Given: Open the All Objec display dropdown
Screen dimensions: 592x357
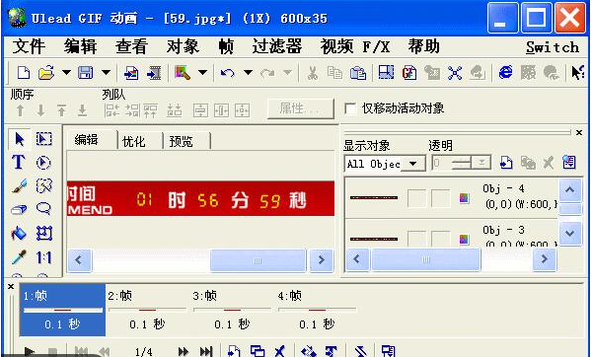Looking at the screenshot, I should click(x=413, y=164).
